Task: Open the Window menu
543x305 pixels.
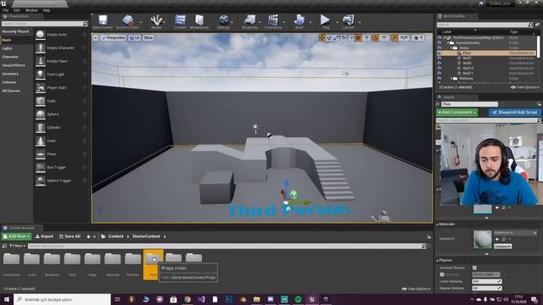Action: [31, 10]
